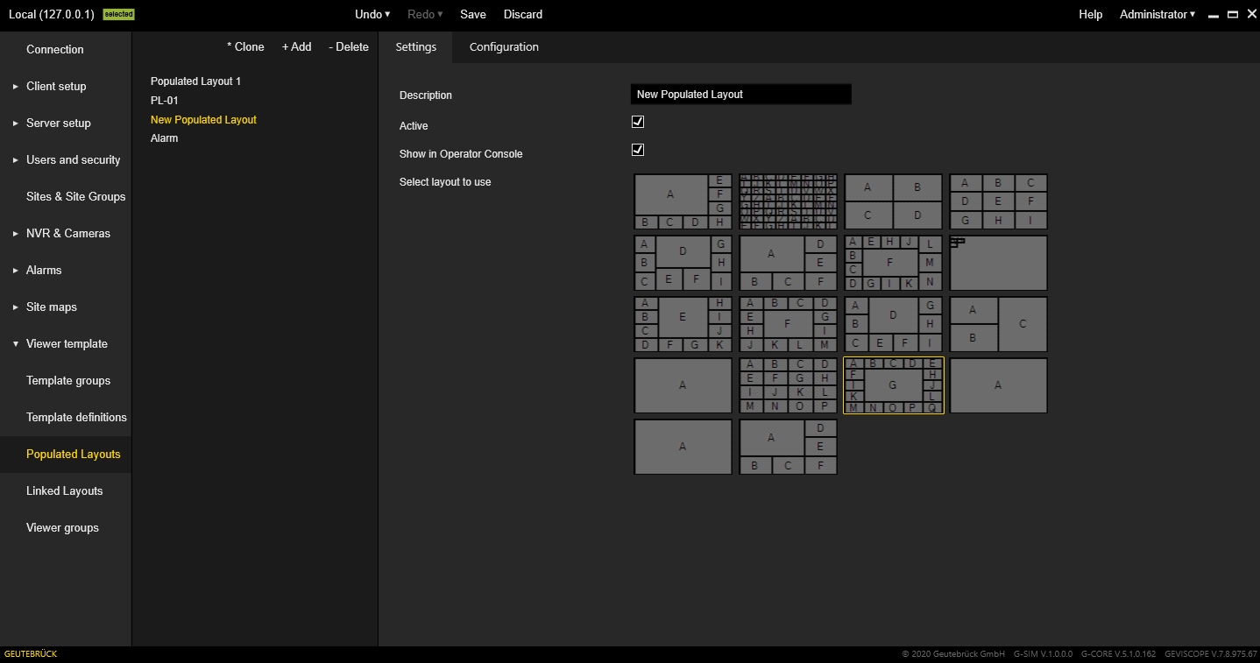Click the yellow-highlighted layout with center G
The width and height of the screenshot is (1260, 663).
pyautogui.click(x=893, y=385)
